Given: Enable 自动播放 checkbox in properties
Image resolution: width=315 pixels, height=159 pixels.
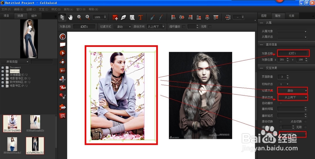Looking at the screenshot, I should [x=280, y=103].
